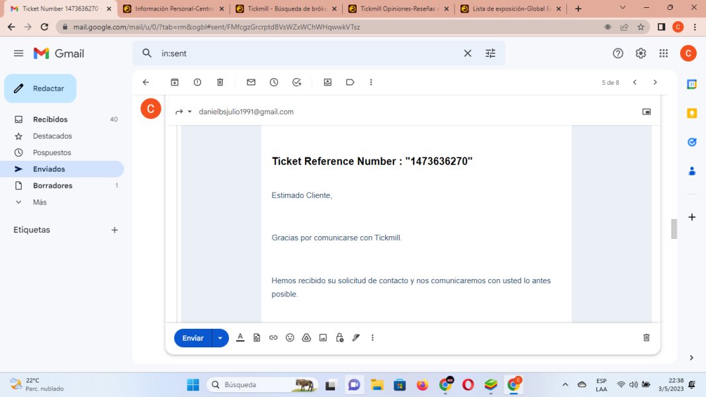Hide side panel chevron
This screenshot has height=397, width=706.
[691, 358]
